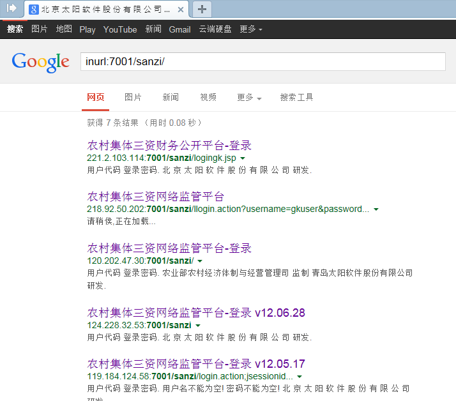The width and height of the screenshot is (456, 401).
Task: Open 农村集体三资网络监管平台-登录 result with no version suffix
Action: point(169,248)
